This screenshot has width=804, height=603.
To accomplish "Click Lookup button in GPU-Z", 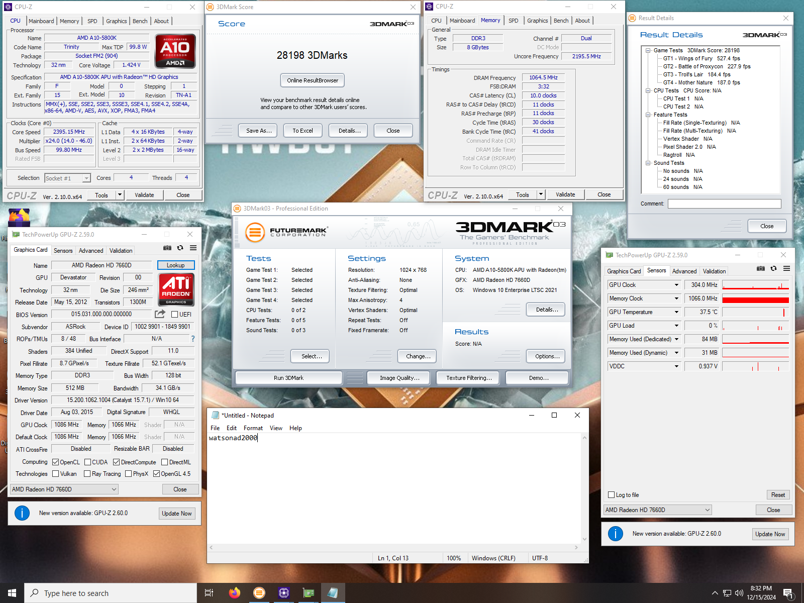I will [x=176, y=265].
